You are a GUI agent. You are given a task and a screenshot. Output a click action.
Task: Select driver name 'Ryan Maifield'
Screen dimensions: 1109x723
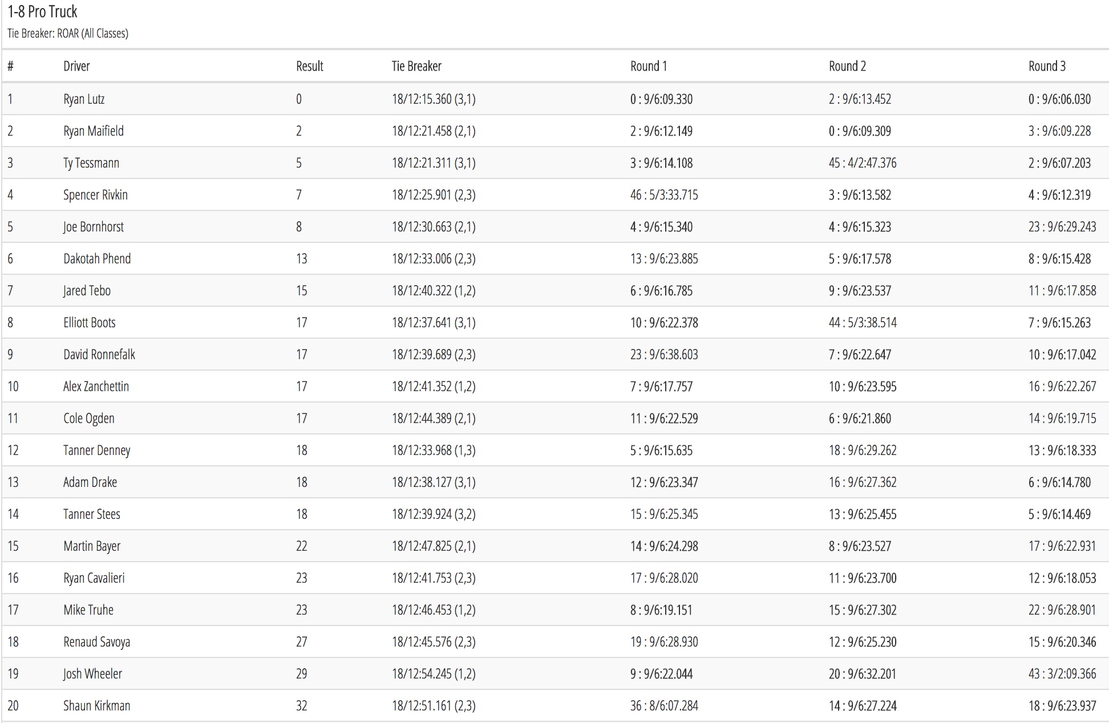94,131
